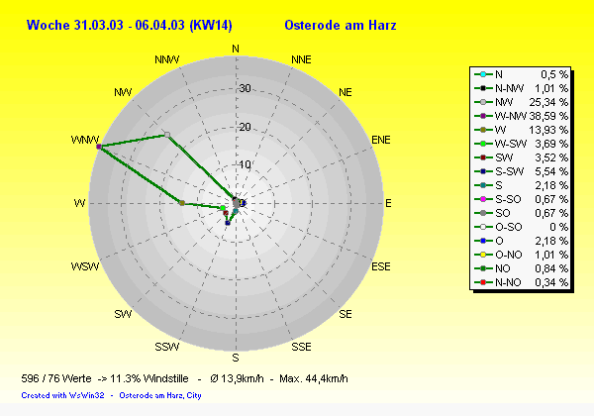Click the N legend marker icon
This screenshot has width=594, height=416.
point(482,74)
